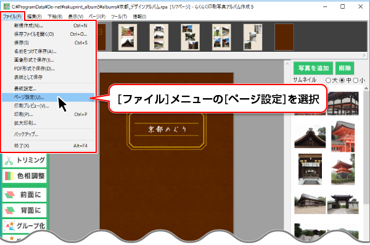Select the red tower gate photo
The width and height of the screenshot is (370, 245).
tap(343, 136)
